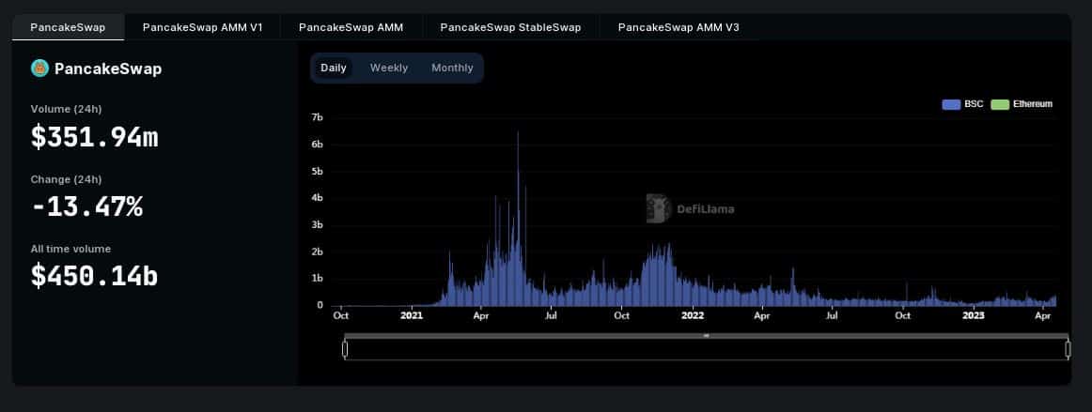
Task: Click the right range slider handle
Action: pyautogui.click(x=1068, y=349)
